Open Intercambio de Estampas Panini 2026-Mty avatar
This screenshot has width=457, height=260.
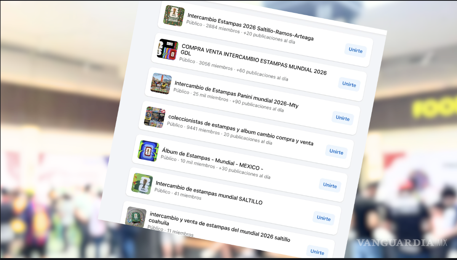pos(161,83)
